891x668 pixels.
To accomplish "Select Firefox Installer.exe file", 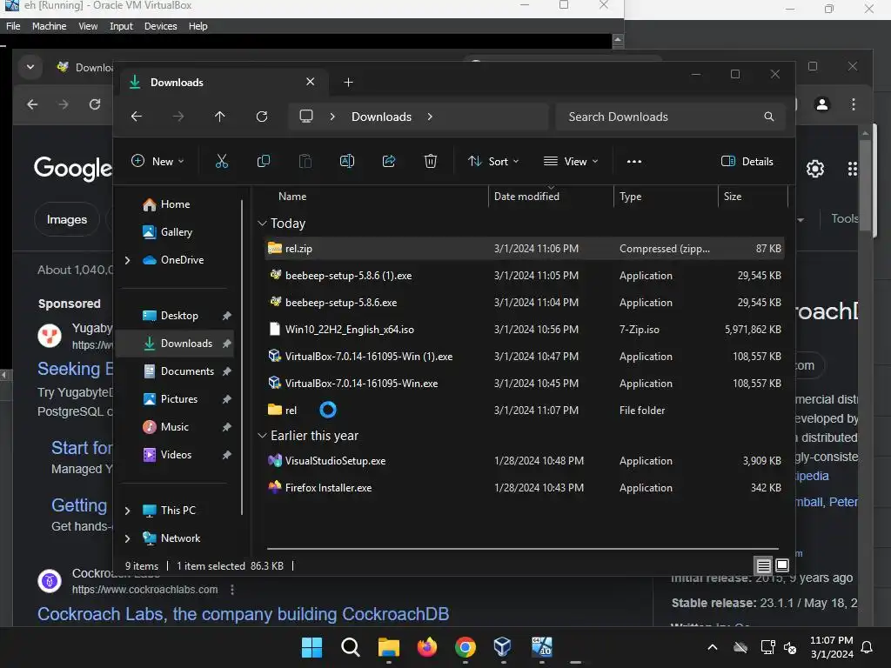I will 525,488.
